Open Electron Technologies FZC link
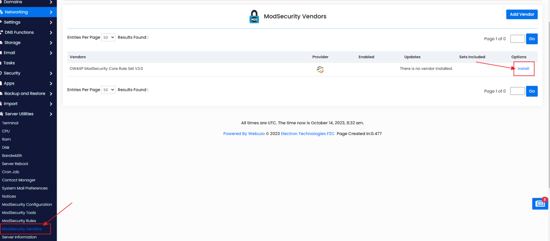 point(307,134)
